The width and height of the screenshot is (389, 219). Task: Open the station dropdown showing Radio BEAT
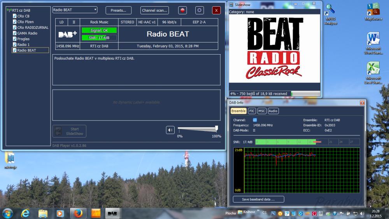(x=75, y=10)
